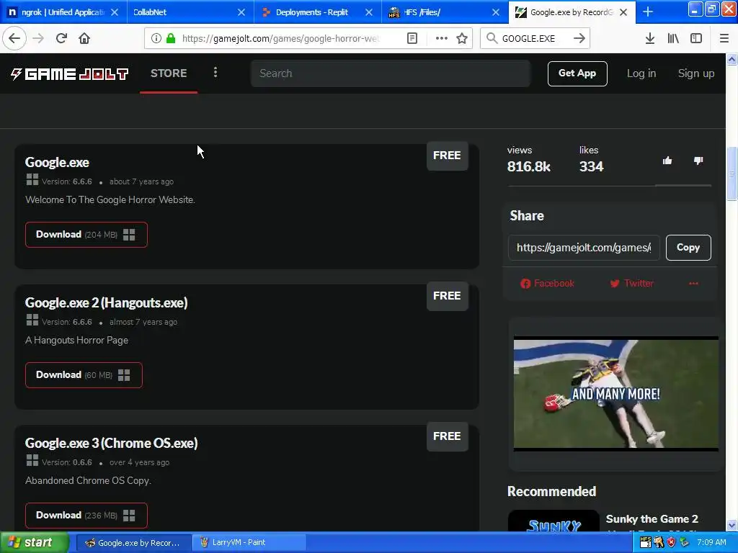Viewport: 738px width, 553px height.
Task: Toggle reader view icon in address bar
Action: click(x=412, y=38)
